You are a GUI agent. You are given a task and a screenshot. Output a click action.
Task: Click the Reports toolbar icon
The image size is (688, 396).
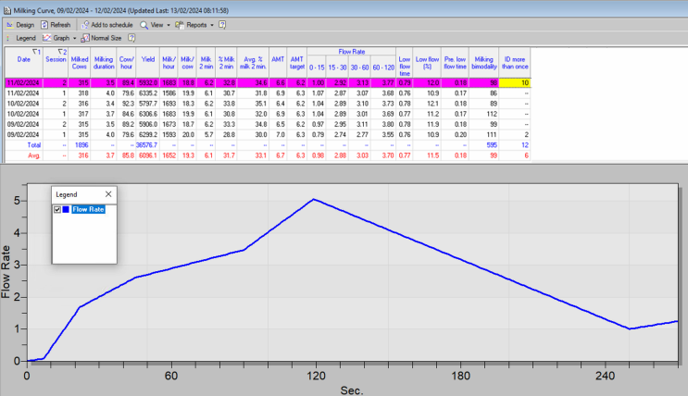point(181,25)
